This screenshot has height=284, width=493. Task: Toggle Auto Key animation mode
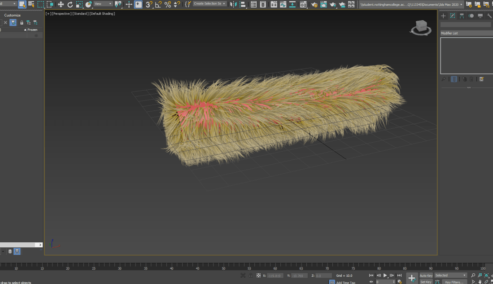426,275
